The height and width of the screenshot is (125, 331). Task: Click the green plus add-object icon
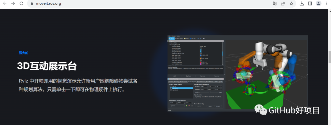[186, 106]
